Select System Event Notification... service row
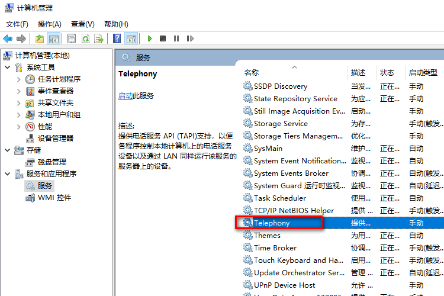The height and width of the screenshot is (296, 444). tap(343, 161)
